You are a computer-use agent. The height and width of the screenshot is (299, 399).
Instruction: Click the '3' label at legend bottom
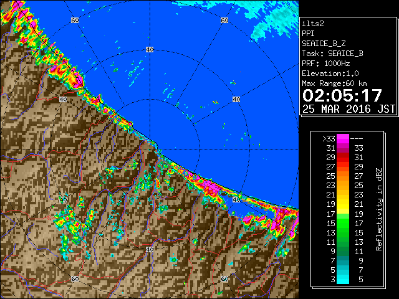tap(333, 280)
